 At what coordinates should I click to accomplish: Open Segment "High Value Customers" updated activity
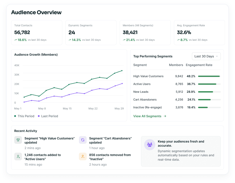click(45, 143)
